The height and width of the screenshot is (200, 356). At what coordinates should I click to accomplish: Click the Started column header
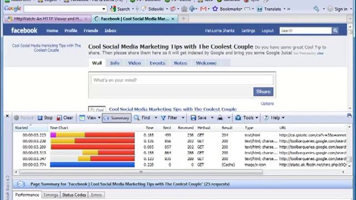click(x=31, y=128)
